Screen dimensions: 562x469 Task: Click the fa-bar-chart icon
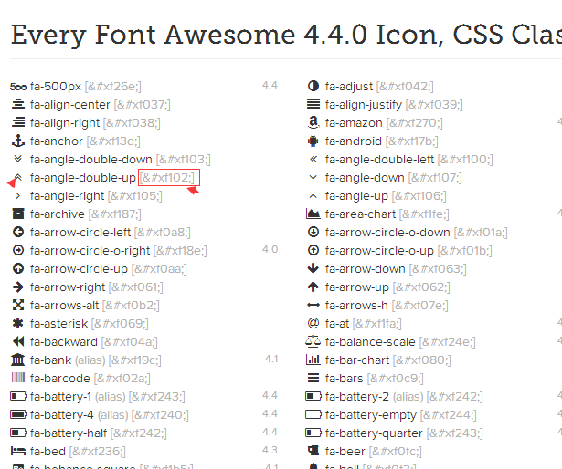pyautogui.click(x=313, y=360)
